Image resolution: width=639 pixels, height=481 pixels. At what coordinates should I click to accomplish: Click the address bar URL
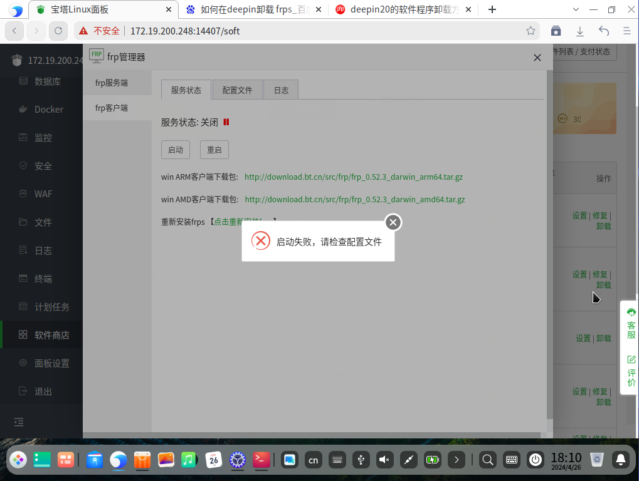[185, 31]
